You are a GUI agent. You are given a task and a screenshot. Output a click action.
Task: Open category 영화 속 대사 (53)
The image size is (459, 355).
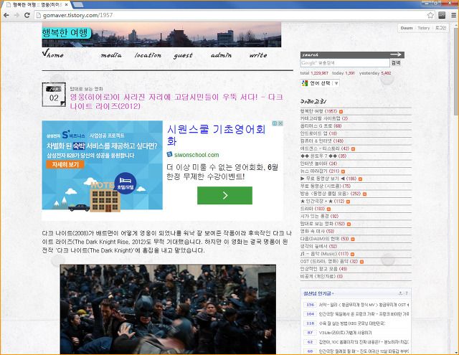tap(317, 231)
